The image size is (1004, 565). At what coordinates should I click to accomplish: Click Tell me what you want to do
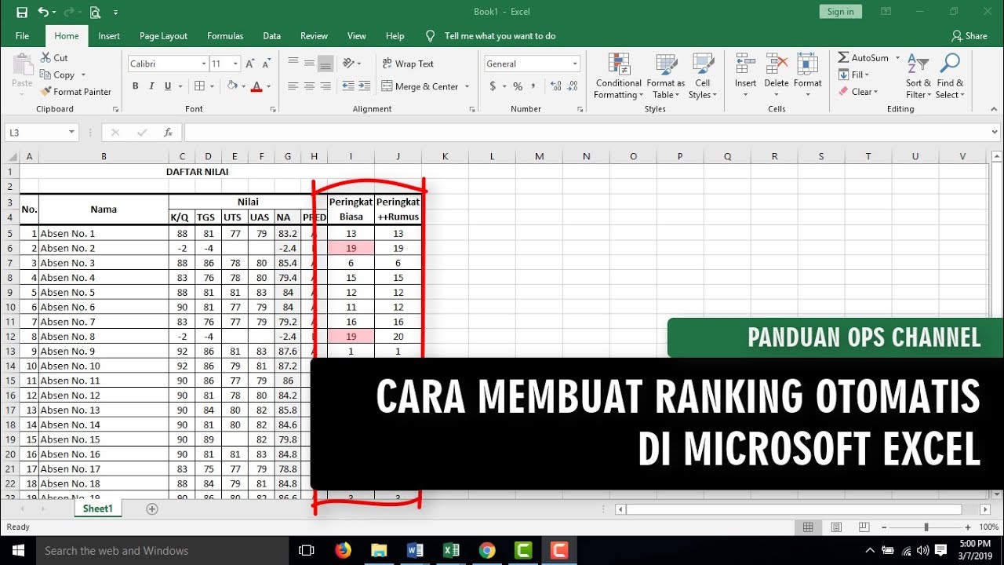(x=500, y=36)
